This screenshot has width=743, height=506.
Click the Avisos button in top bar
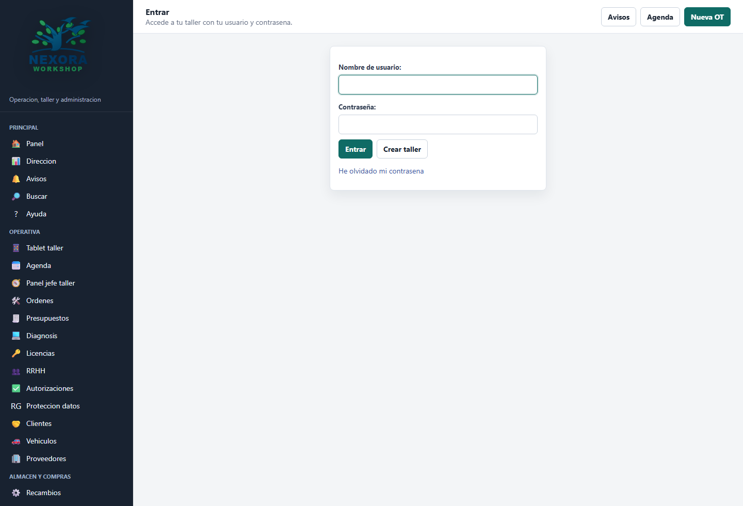(x=619, y=17)
